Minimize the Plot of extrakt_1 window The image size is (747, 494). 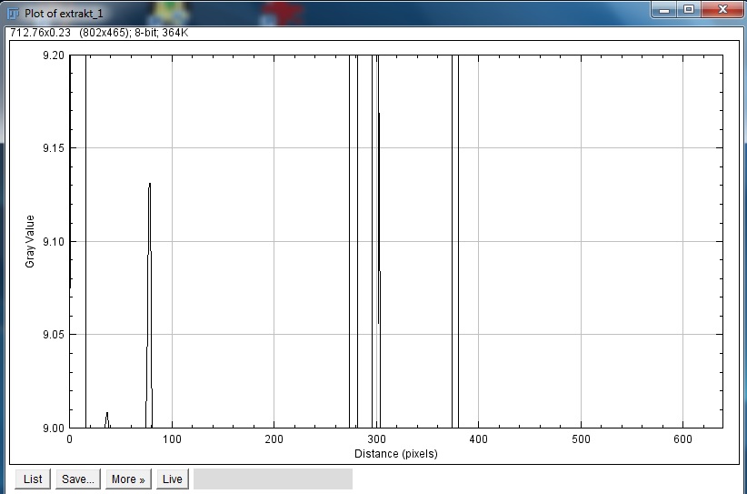click(x=664, y=9)
